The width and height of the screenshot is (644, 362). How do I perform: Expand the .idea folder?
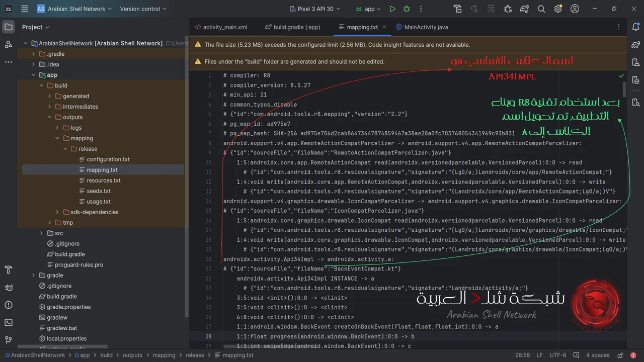coord(34,64)
